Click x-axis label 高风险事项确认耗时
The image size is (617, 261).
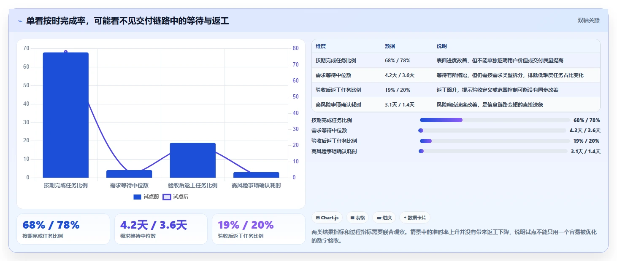256,185
